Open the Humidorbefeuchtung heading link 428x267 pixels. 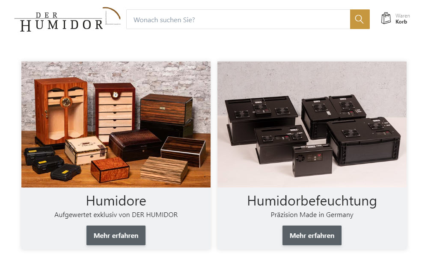pos(312,201)
